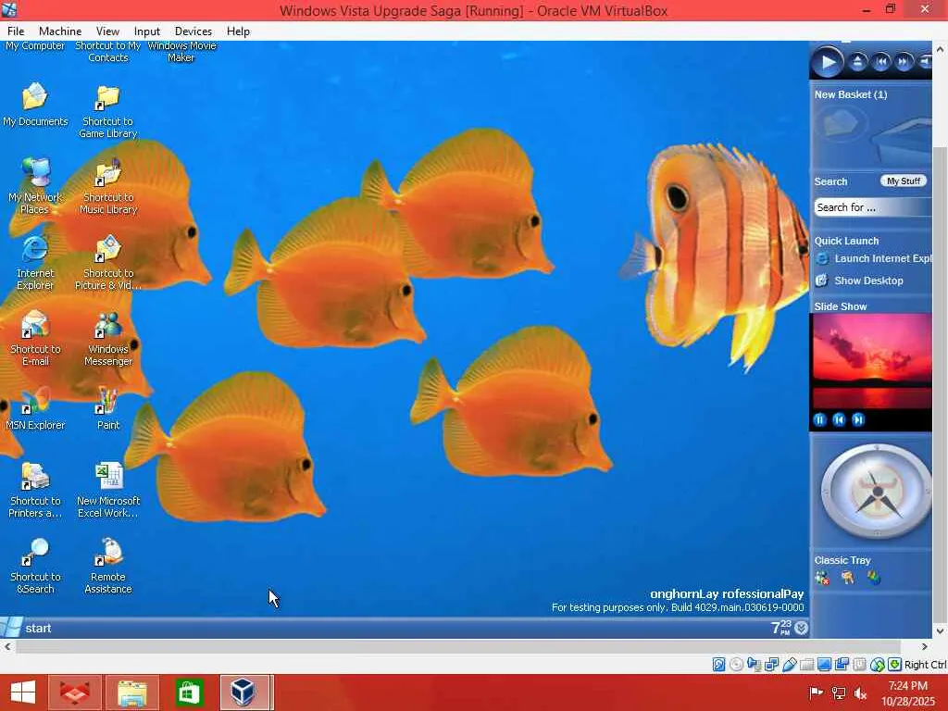948x711 pixels.
Task: Click the third Classic Tray icon
Action: tap(874, 578)
